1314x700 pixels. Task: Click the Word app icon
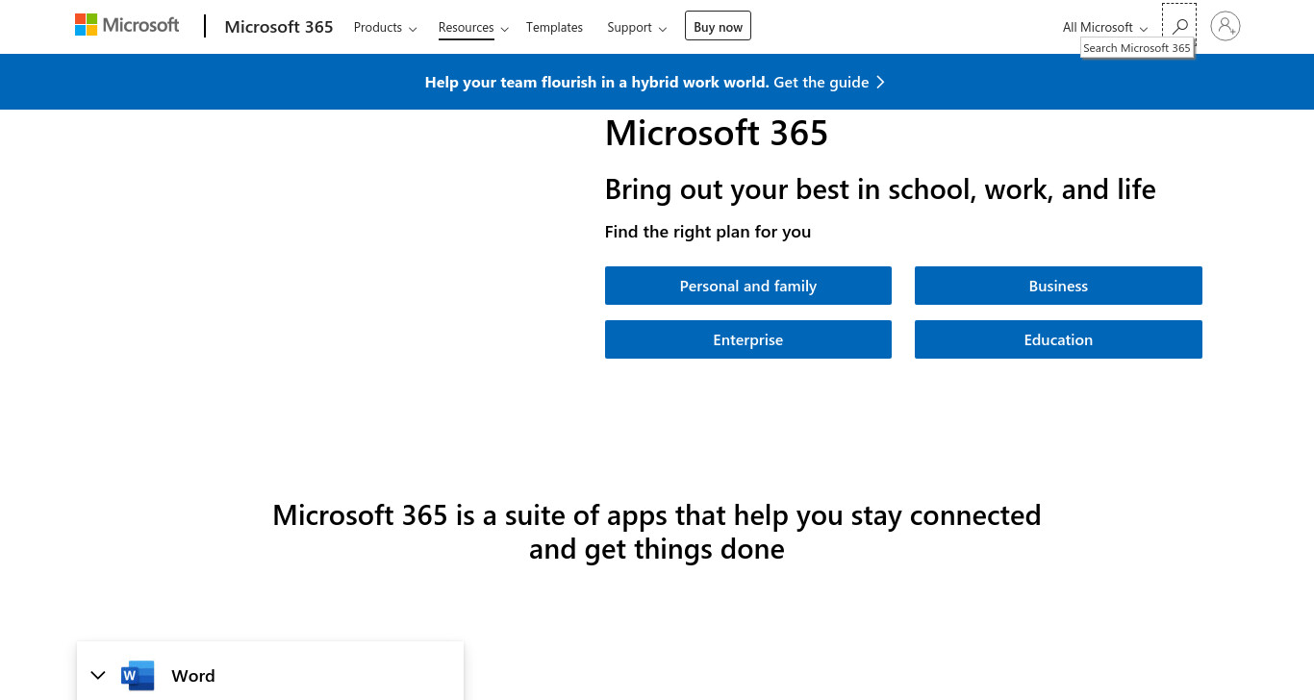(x=138, y=676)
